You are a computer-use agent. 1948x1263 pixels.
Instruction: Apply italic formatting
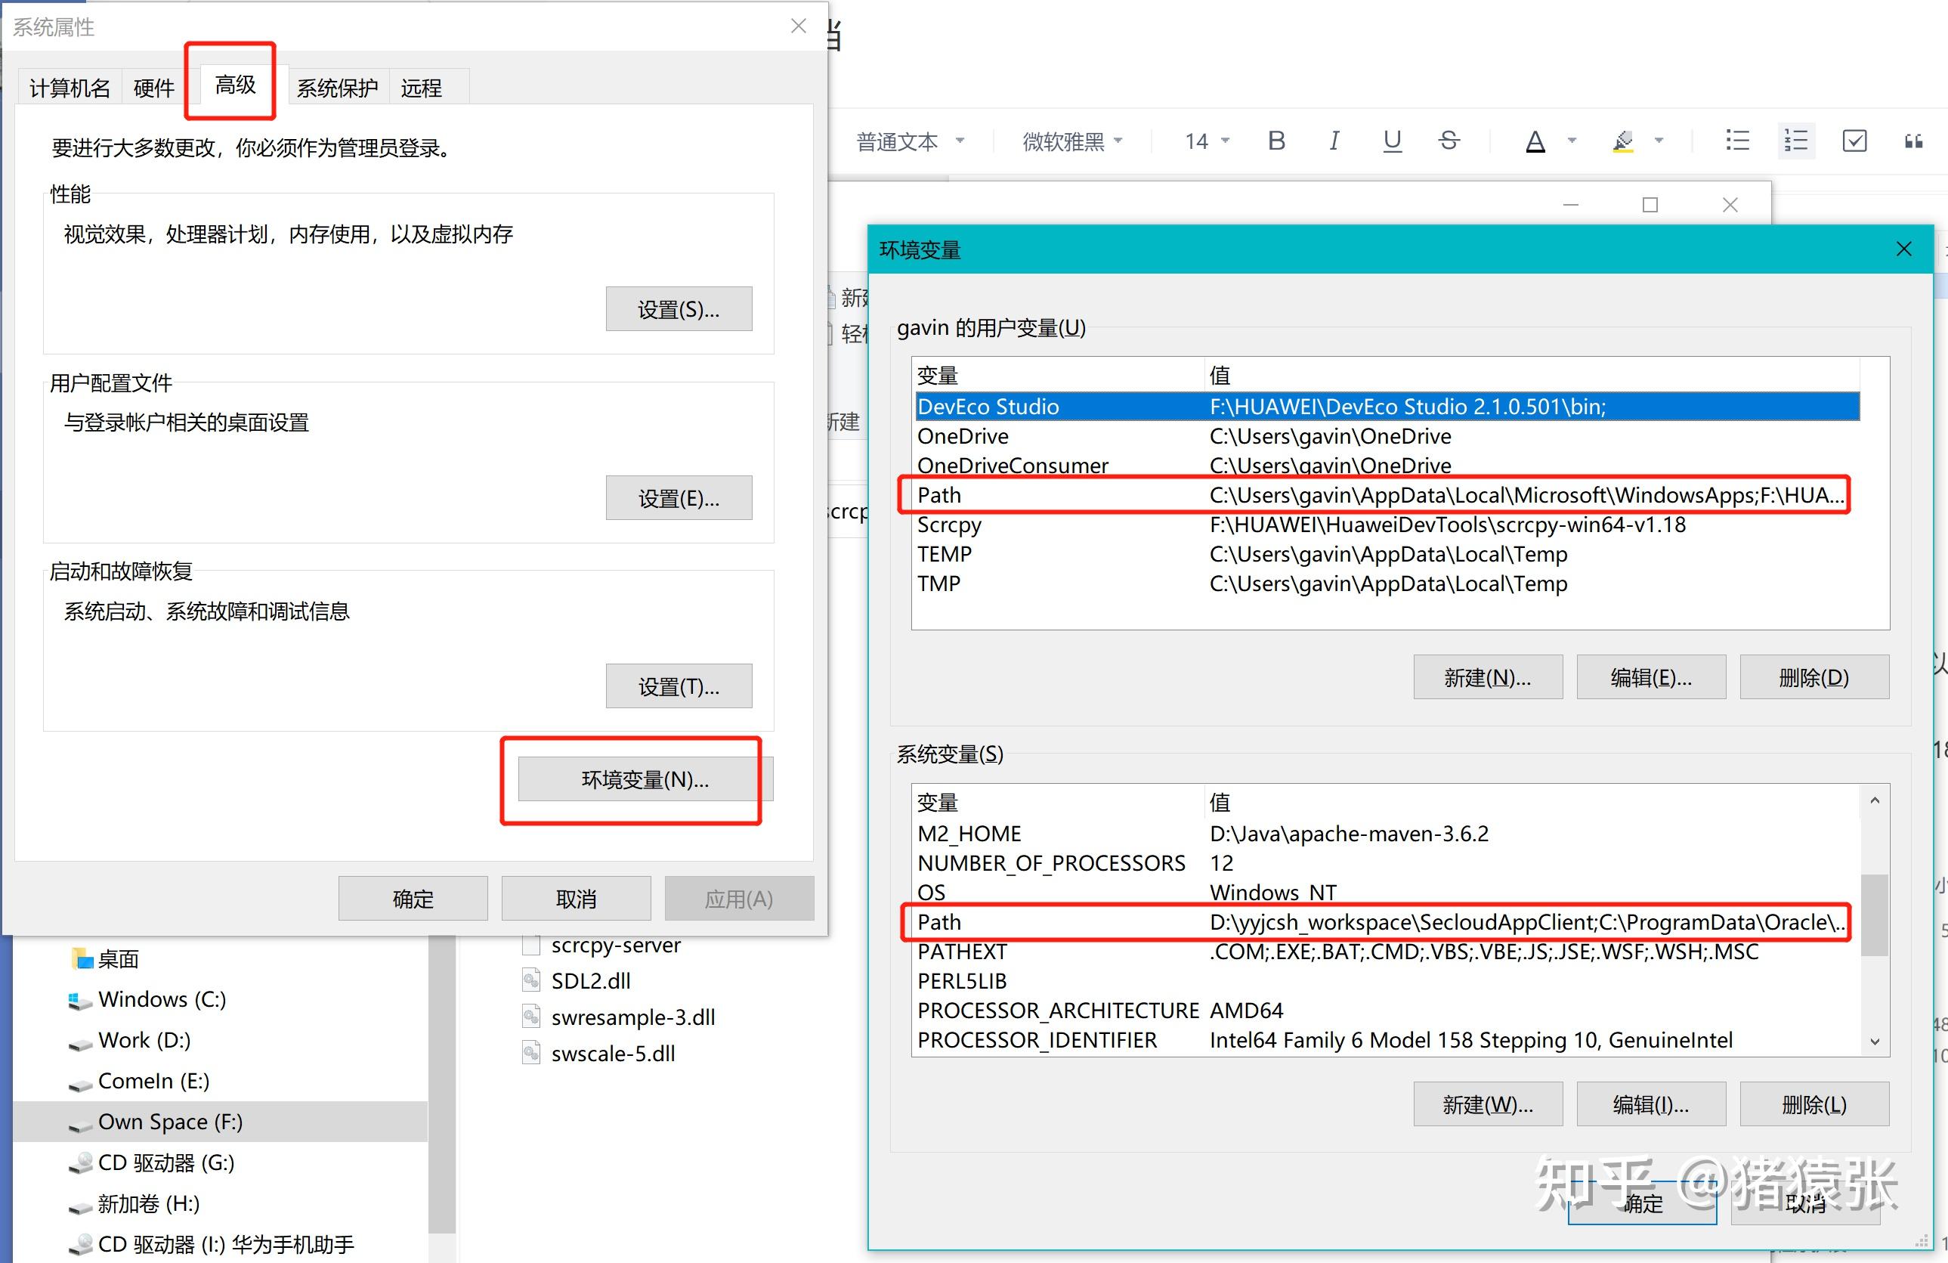pos(1334,140)
